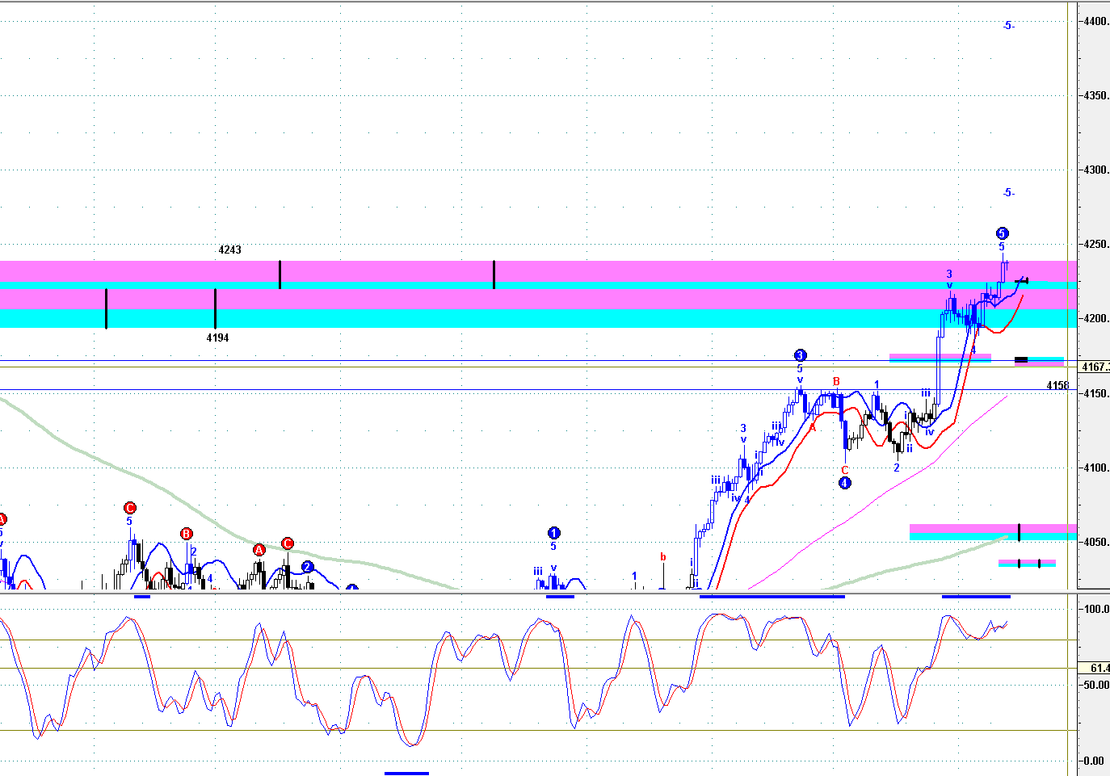Select the red B label near 4150
This screenshot has width=1110, height=776.
[x=837, y=382]
